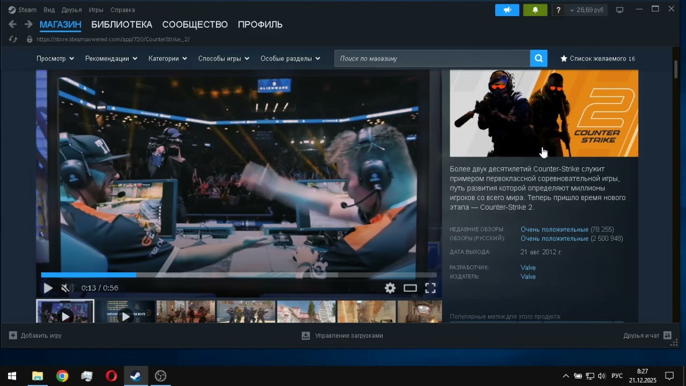Click the wishlist star icon
Viewport: 686px width, 386px height.
click(564, 58)
